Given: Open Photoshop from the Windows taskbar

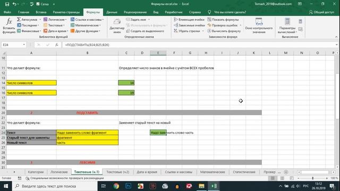Looking at the screenshot, I should 129,186.
